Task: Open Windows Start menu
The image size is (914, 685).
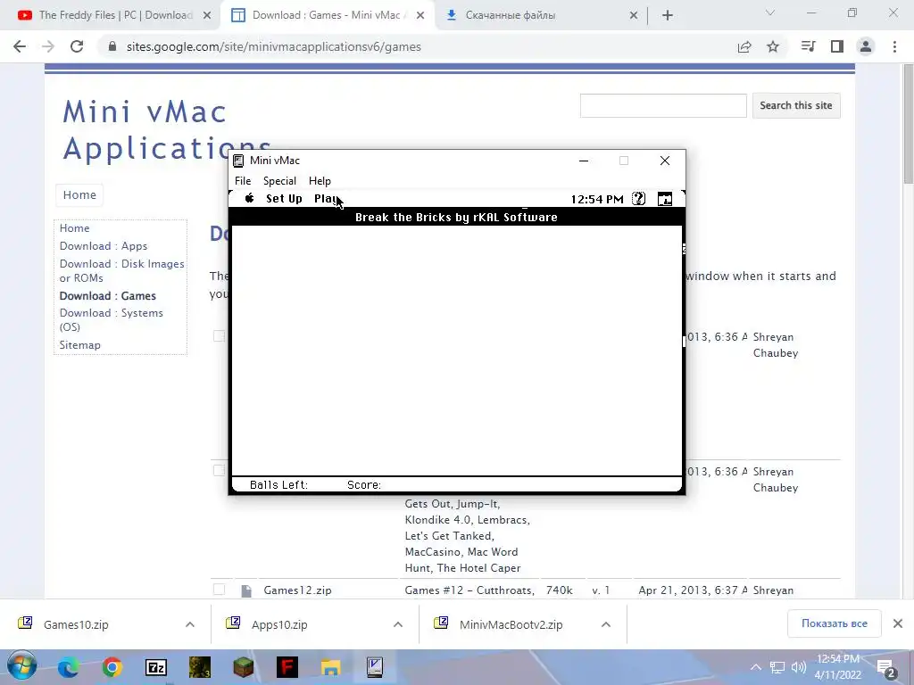Action: 22,666
